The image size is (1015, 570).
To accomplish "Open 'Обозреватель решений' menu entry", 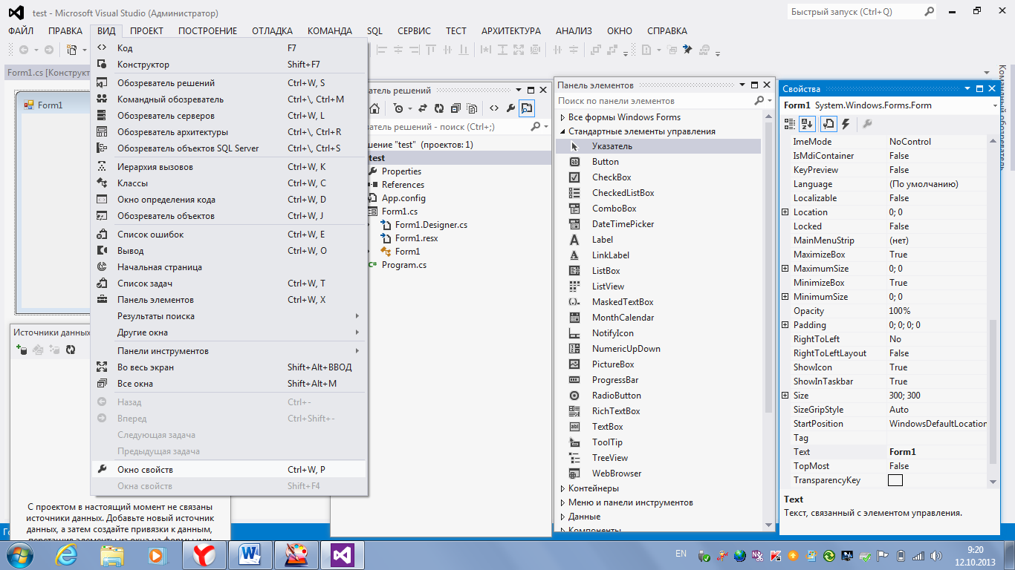I will point(229,83).
